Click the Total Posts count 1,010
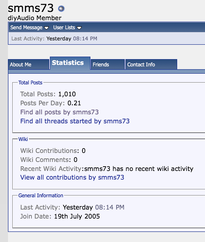This screenshot has width=205, height=242. pyautogui.click(x=67, y=94)
